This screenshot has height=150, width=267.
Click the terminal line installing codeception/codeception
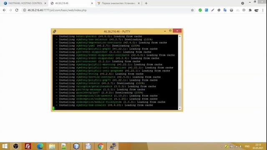pyautogui.click(x=107, y=99)
